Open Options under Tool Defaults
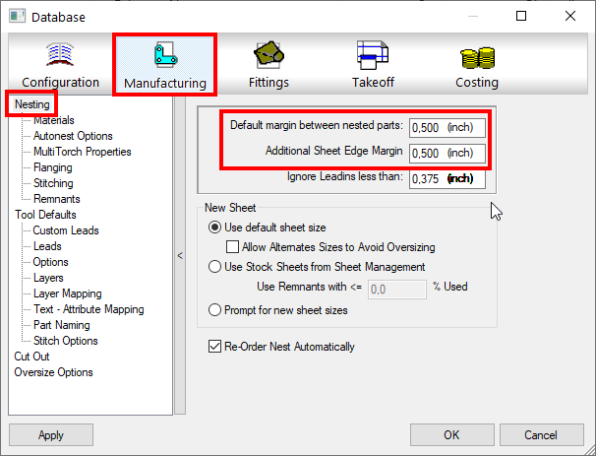The height and width of the screenshot is (456, 596). (x=50, y=262)
